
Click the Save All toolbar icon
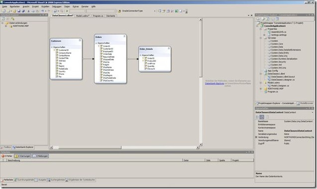(x=23, y=11)
